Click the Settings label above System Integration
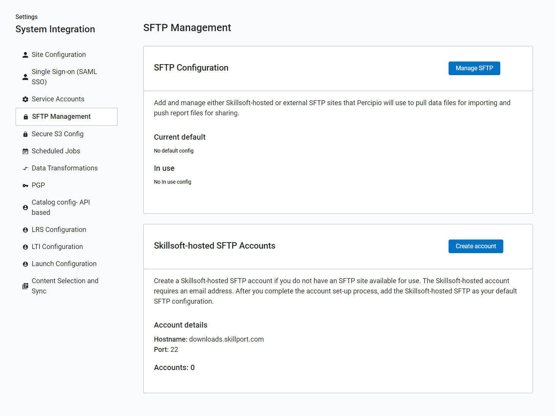The width and height of the screenshot is (555, 416). pos(27,17)
